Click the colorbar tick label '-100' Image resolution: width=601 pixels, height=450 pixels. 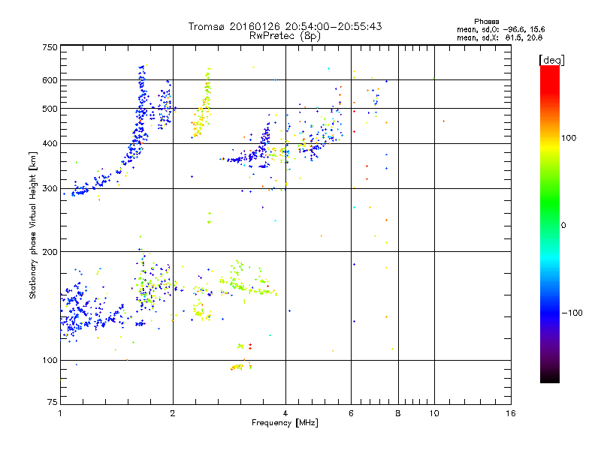coord(572,313)
